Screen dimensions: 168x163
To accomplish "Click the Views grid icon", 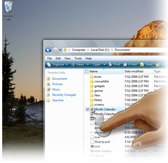I will click(x=73, y=65).
